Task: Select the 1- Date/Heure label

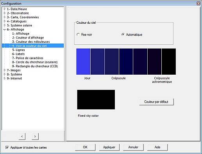Action: point(17,9)
